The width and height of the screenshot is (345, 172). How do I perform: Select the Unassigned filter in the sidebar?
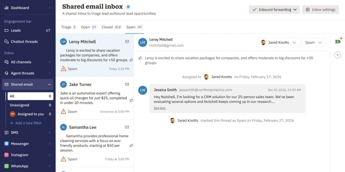coord(30,105)
